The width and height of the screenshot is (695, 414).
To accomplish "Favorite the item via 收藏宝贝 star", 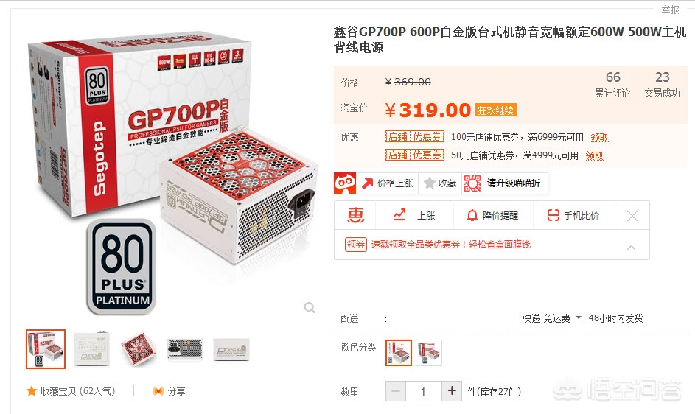I will click(x=32, y=391).
